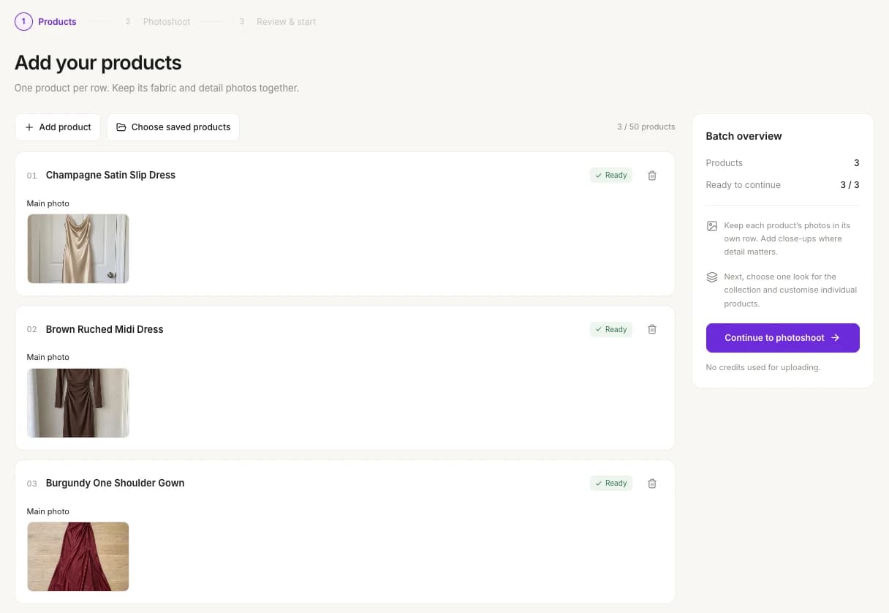Click the image icon in Batch overview tips
Viewport: 889px width, 613px height.
pos(712,226)
